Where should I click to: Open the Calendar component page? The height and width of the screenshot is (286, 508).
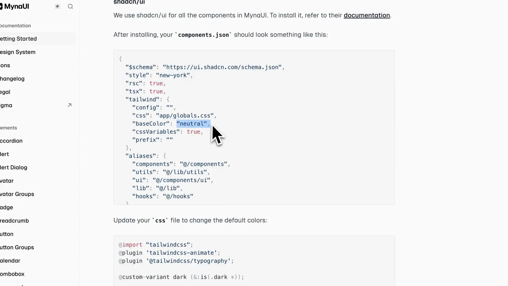(x=10, y=261)
